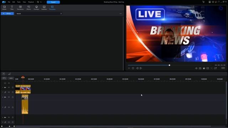Click the chapter track icon
228x128 pixels.
[5, 83]
